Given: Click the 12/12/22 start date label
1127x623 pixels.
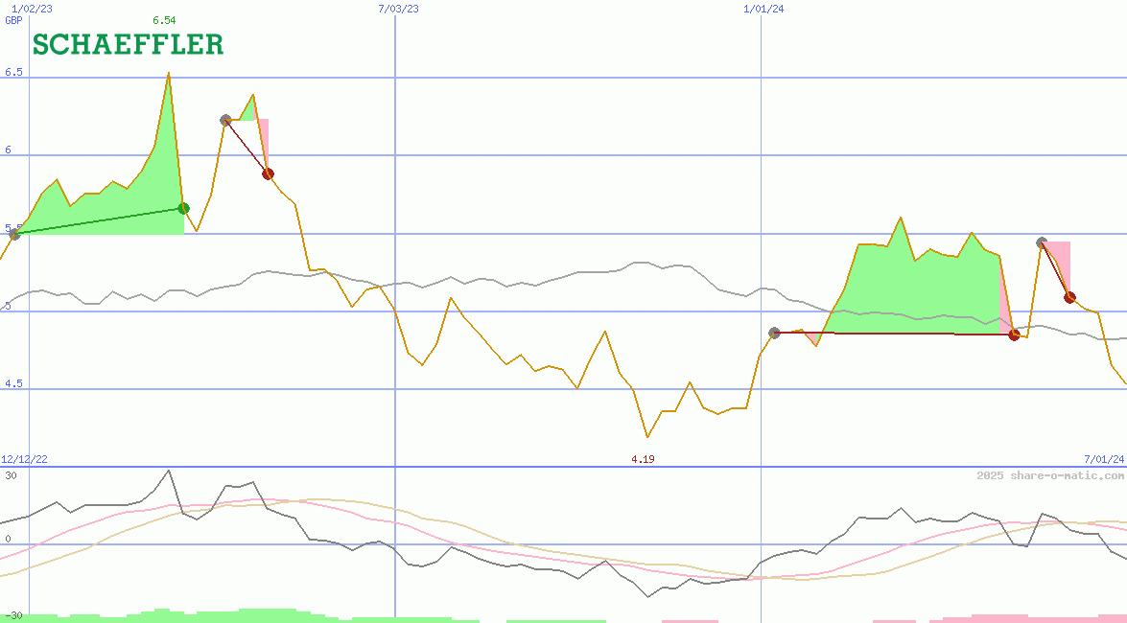Looking at the screenshot, I should 25,459.
